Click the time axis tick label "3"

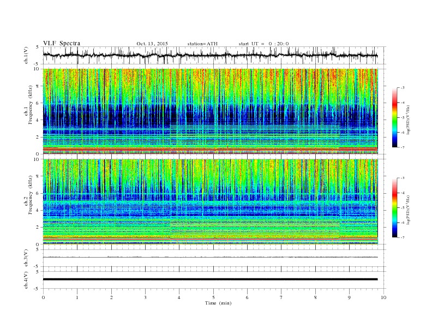(145, 297)
